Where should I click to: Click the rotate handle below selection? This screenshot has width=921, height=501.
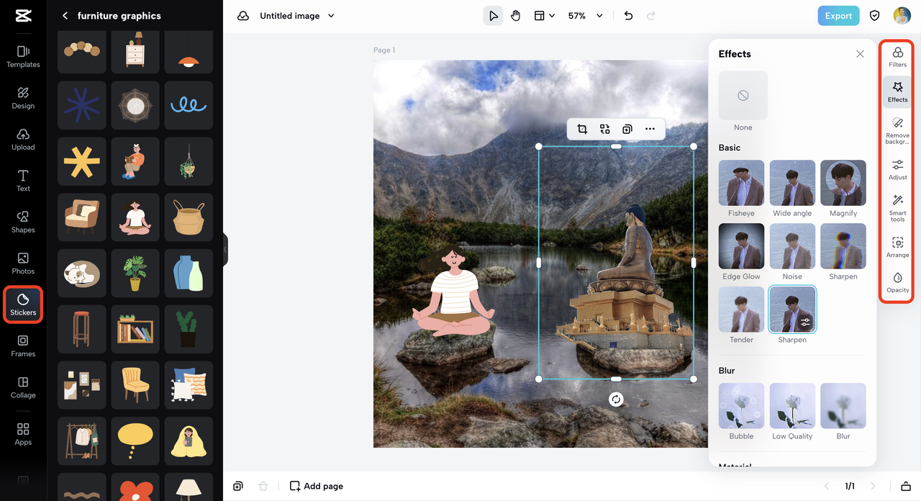click(x=616, y=400)
